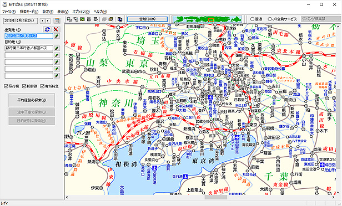342x206 pixels.
Task: Click the 羽田空港 airplane icon on the map
Action: (237, 138)
